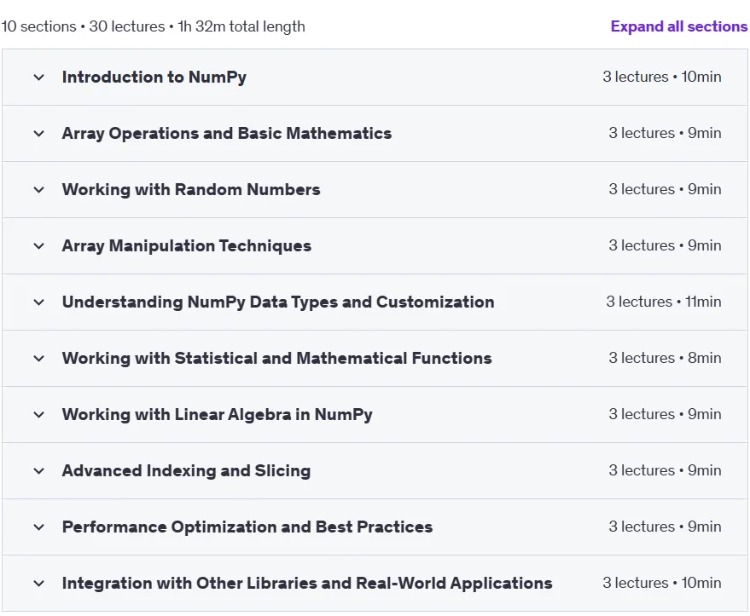Click the 10 sections summary text
Screen dimensions: 750x616
pyautogui.click(x=153, y=26)
